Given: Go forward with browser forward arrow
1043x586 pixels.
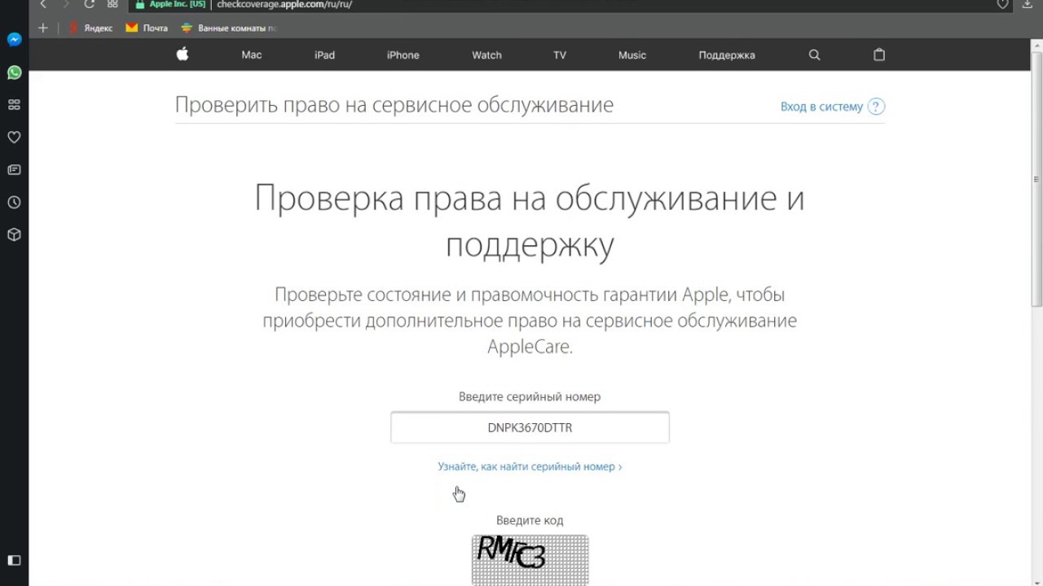Looking at the screenshot, I should (x=66, y=4).
